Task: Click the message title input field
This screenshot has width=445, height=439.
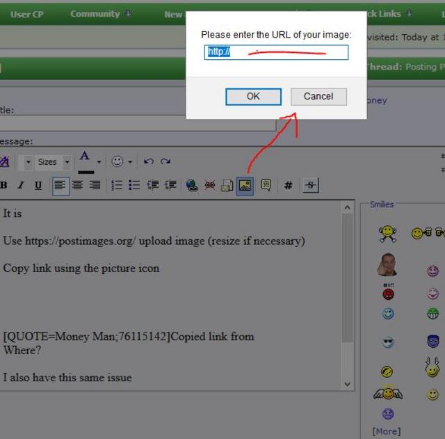Action: coord(138,123)
